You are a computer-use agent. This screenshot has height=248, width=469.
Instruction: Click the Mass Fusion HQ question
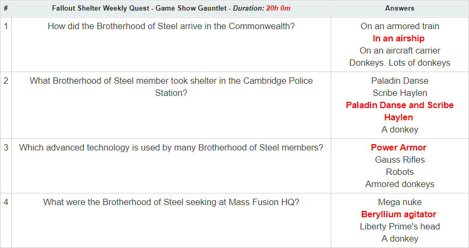tap(171, 202)
